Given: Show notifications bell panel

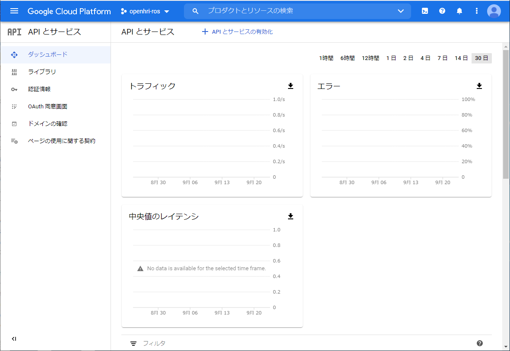Looking at the screenshot, I should pos(459,11).
